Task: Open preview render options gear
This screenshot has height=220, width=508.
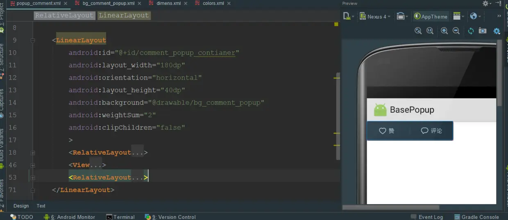Action: point(497,31)
